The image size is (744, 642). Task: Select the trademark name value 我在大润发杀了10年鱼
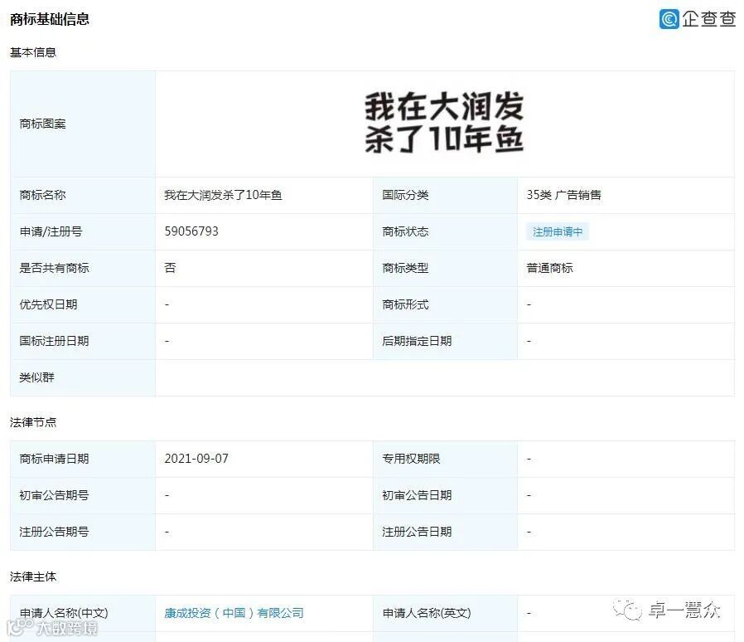coord(223,195)
